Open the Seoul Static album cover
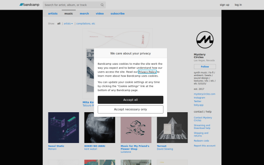The width and height of the screenshot is (264, 165). [x=63, y=128]
